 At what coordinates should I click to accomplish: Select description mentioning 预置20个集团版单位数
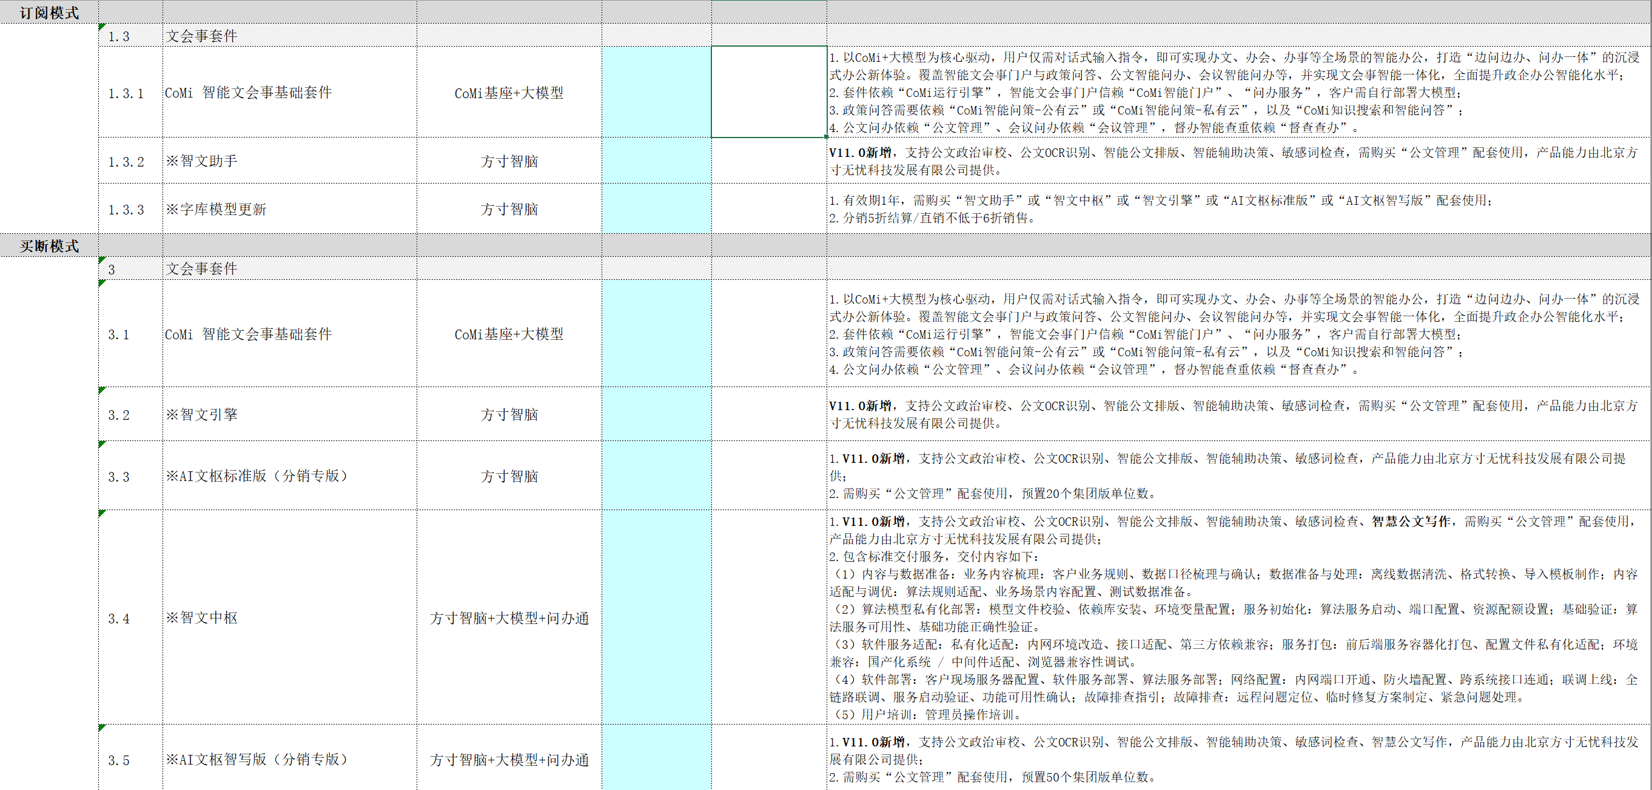[1239, 476]
